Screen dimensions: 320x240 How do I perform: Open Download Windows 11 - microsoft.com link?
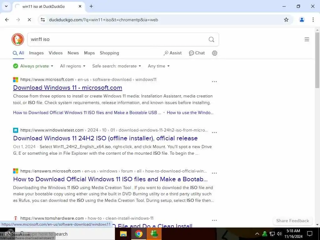pos(67,88)
